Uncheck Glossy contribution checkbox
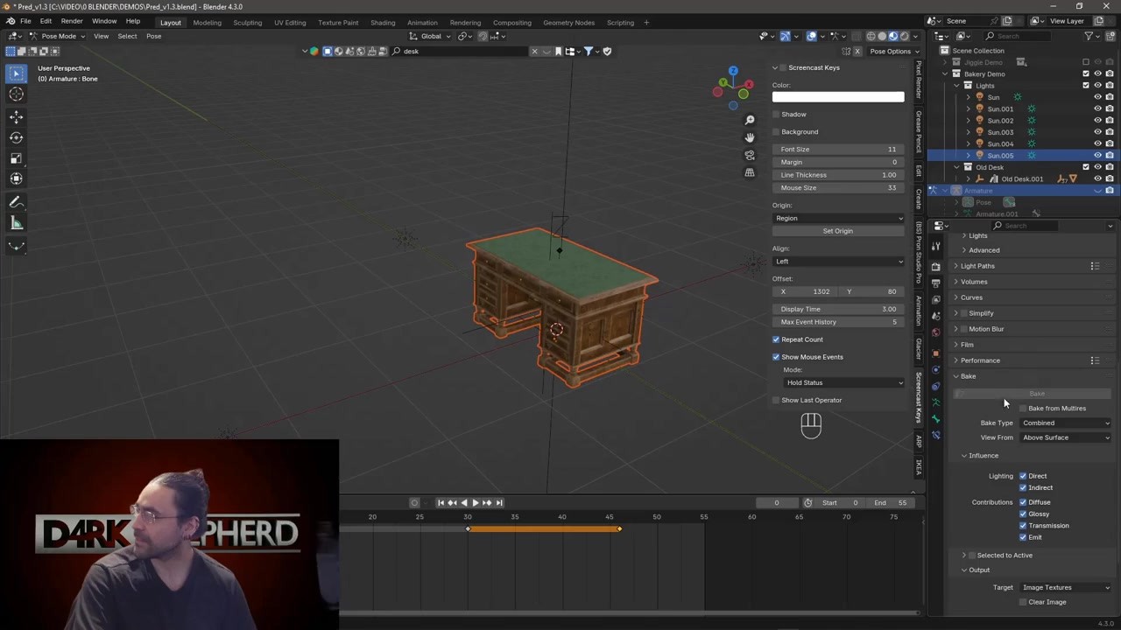 coord(1023,514)
